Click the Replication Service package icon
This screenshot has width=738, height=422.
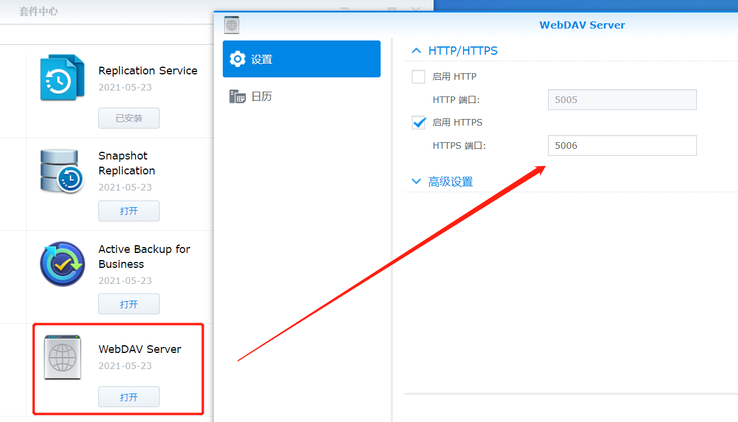(x=63, y=77)
